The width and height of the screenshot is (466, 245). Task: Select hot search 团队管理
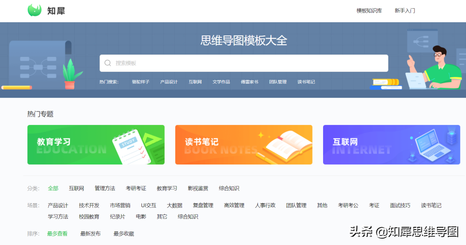tap(278, 82)
